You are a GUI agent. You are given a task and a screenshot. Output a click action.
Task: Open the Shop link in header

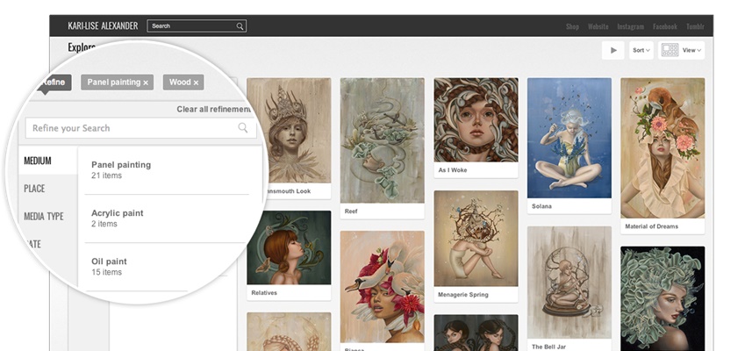(572, 26)
